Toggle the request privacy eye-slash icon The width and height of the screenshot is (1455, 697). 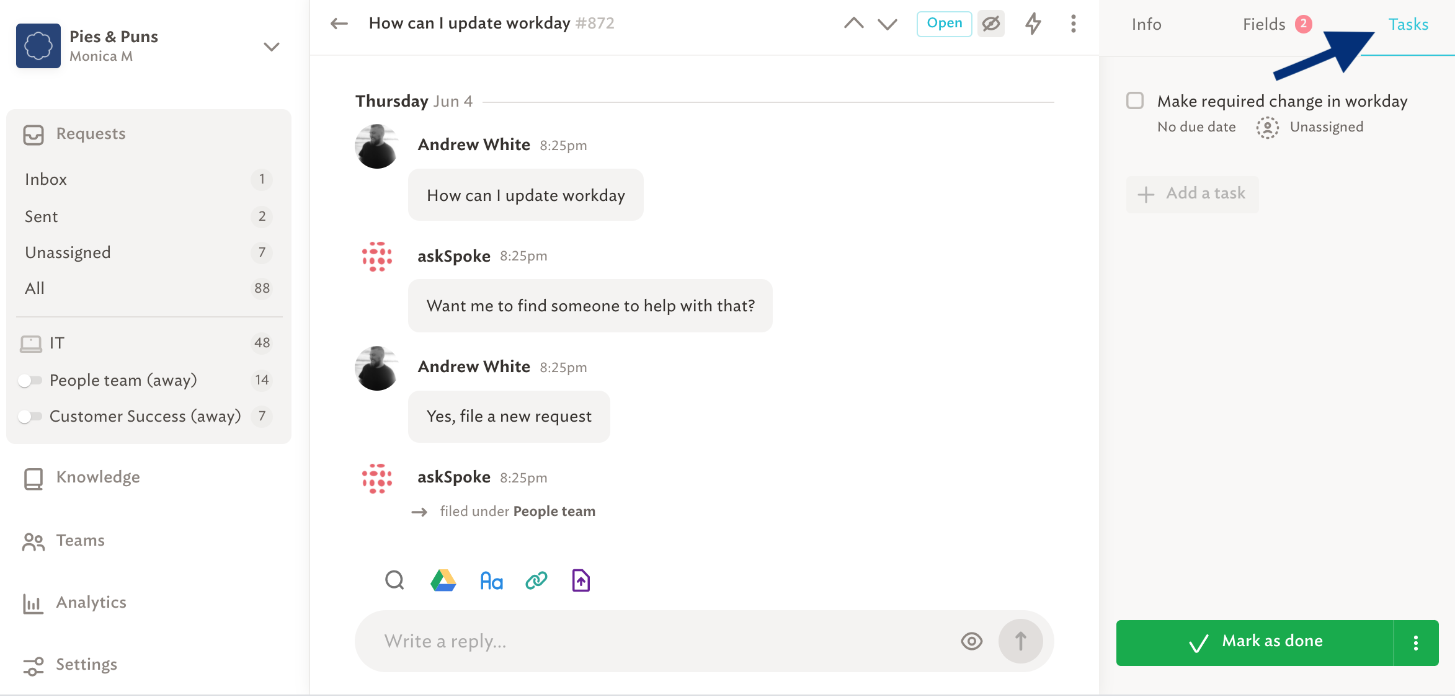point(991,24)
